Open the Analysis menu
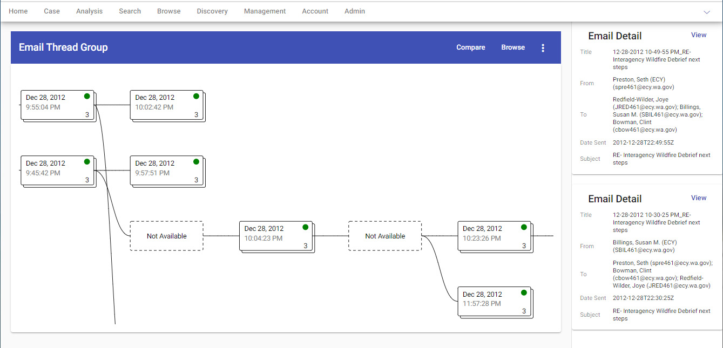The width and height of the screenshot is (723, 348). click(x=89, y=11)
